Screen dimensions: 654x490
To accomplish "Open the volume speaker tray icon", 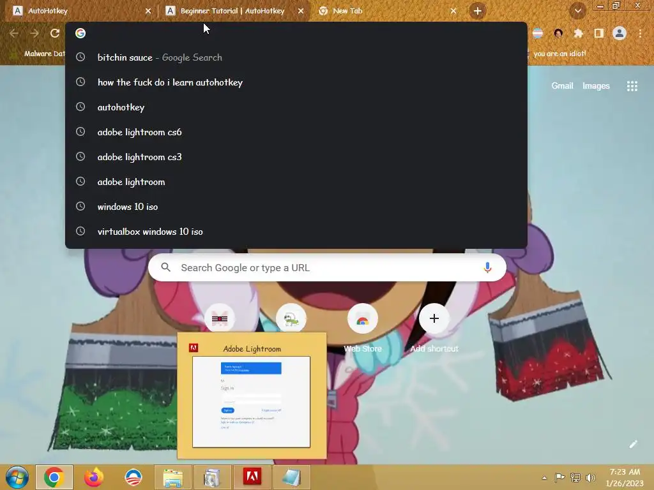I will pos(590,477).
